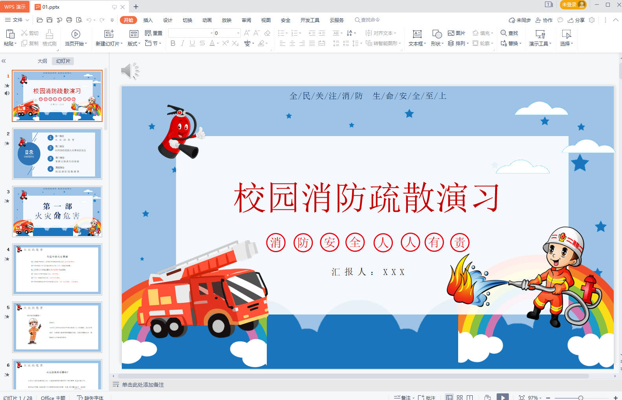Screen dimensions: 622x400
Task: Click the zoom slider handle
Action: pos(581,398)
